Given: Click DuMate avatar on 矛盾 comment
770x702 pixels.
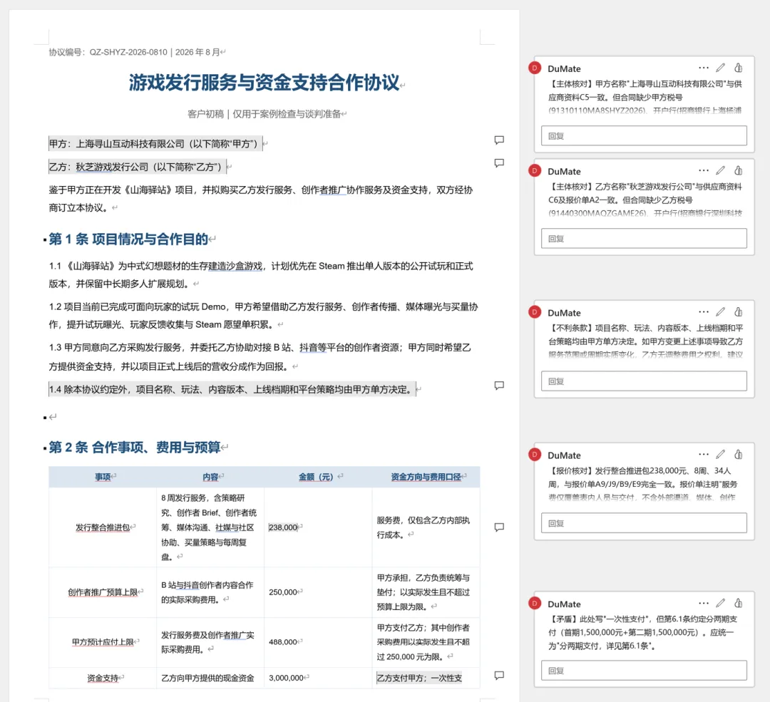Looking at the screenshot, I should coord(535,603).
